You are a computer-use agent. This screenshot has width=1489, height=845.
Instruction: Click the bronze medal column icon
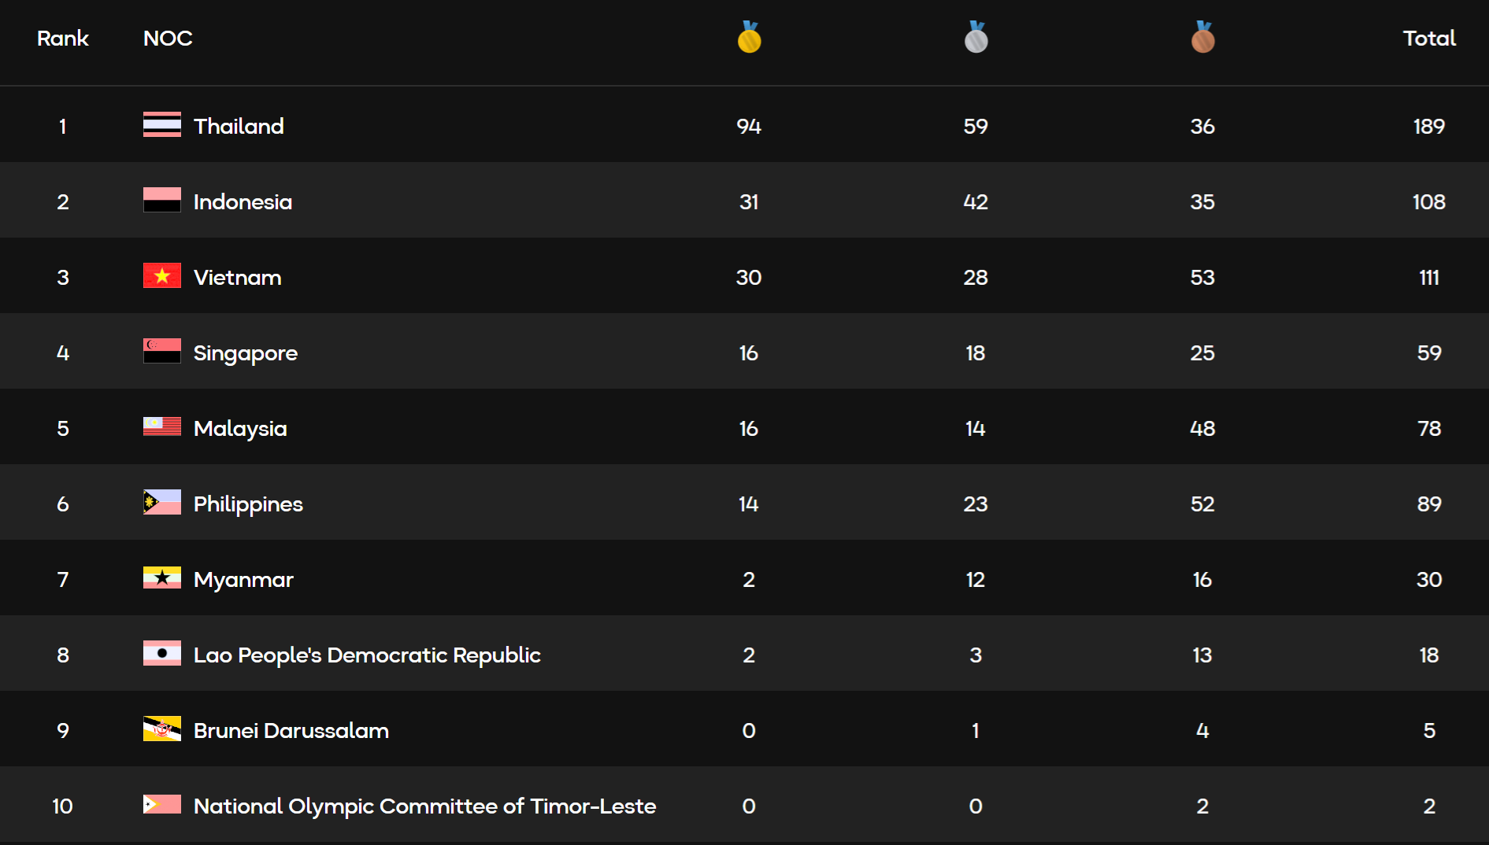pyautogui.click(x=1202, y=38)
